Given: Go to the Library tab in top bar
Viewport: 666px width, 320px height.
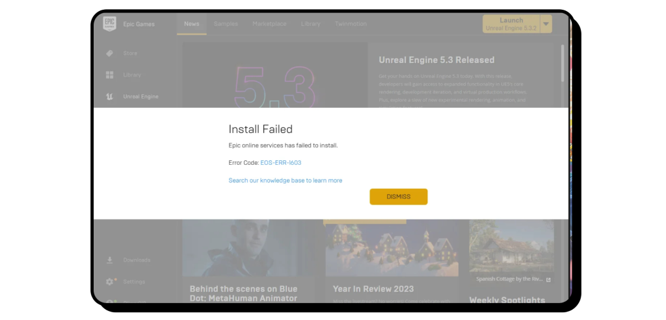Looking at the screenshot, I should tap(311, 24).
